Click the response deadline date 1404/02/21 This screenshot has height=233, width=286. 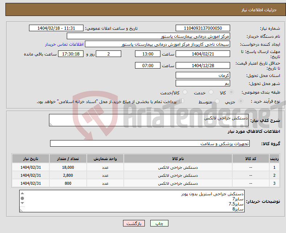(x=203, y=54)
